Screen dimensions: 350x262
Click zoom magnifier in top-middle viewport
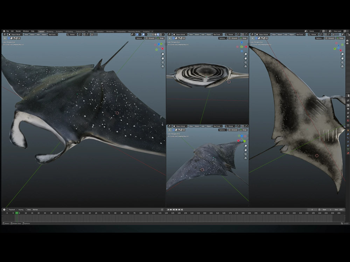246,54
